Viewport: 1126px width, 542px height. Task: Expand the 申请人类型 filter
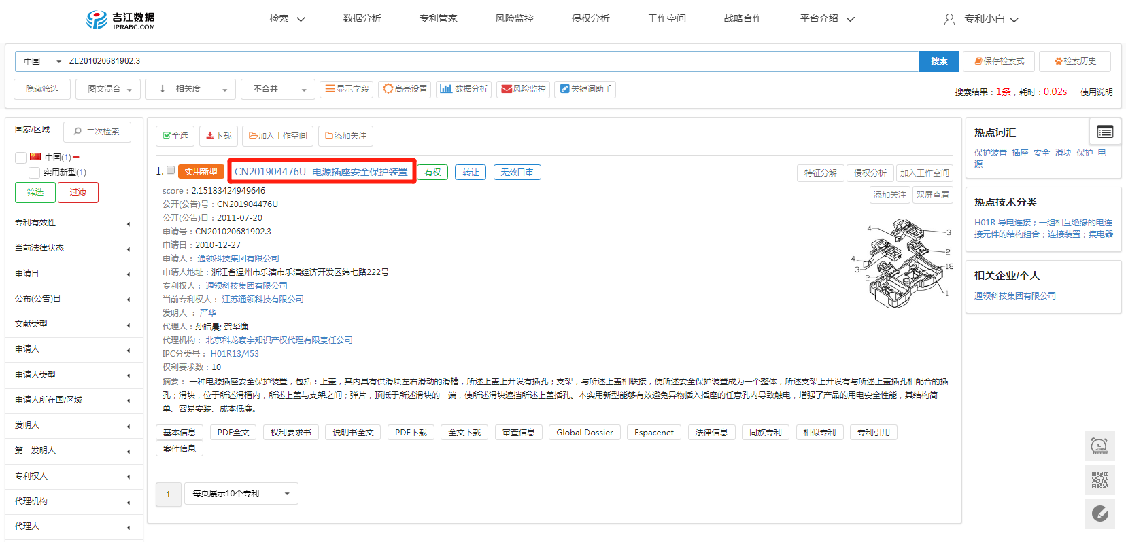pos(73,375)
